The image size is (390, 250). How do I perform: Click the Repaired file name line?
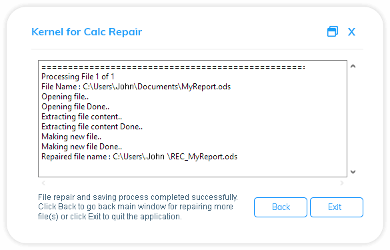click(139, 157)
